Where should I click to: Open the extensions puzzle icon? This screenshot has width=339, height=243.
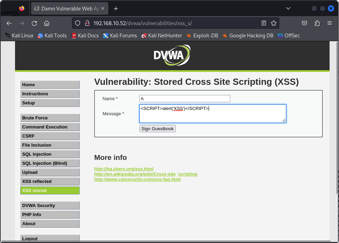point(317,23)
